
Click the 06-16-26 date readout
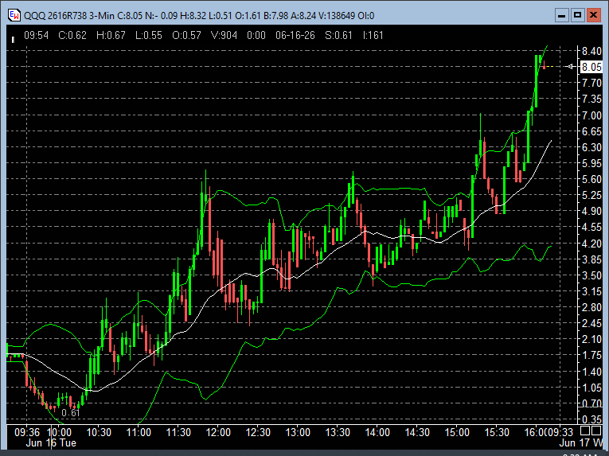coord(295,35)
